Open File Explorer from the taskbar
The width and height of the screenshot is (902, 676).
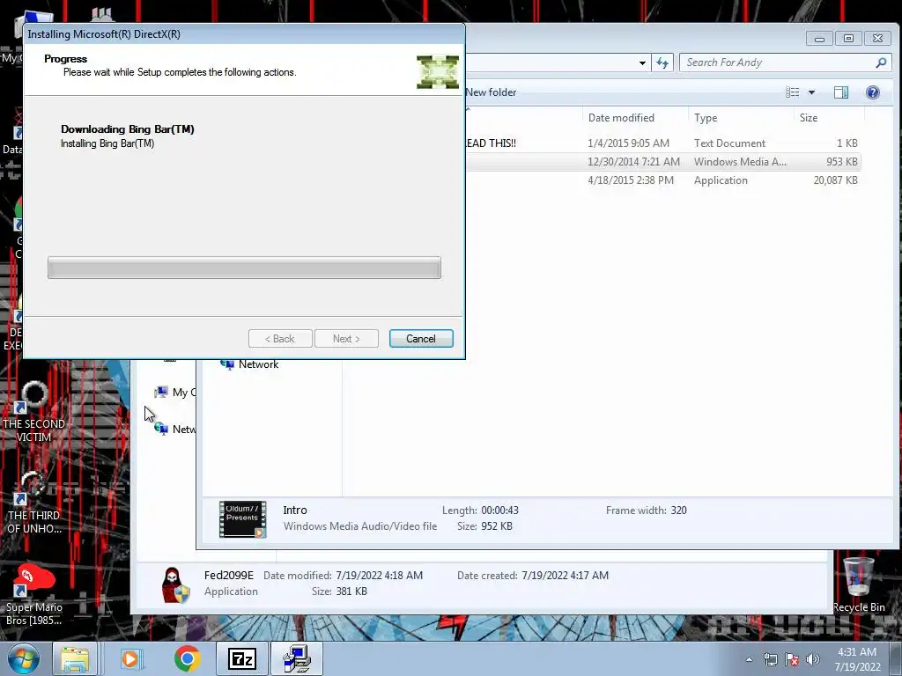[75, 658]
